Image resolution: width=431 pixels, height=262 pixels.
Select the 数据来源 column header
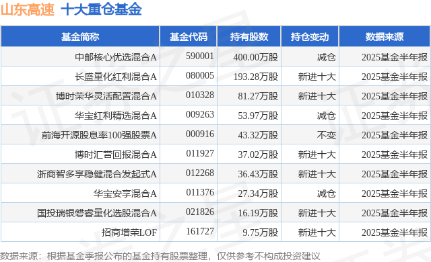(385, 37)
